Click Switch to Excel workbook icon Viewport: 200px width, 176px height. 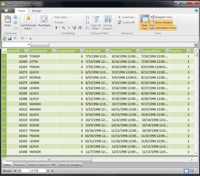4,38
